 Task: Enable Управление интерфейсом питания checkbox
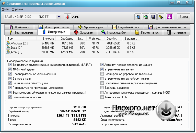pyautogui.click(x=102, y=79)
